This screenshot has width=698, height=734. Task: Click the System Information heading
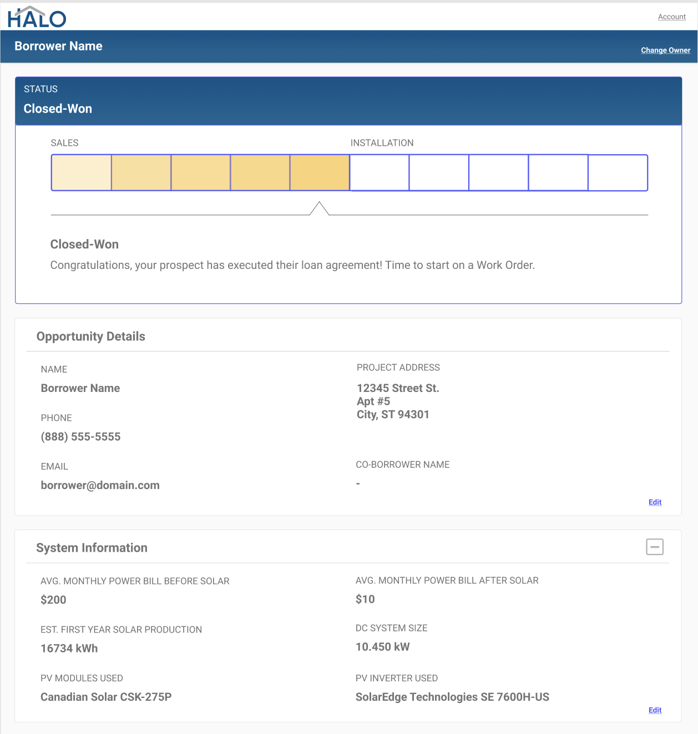(92, 548)
